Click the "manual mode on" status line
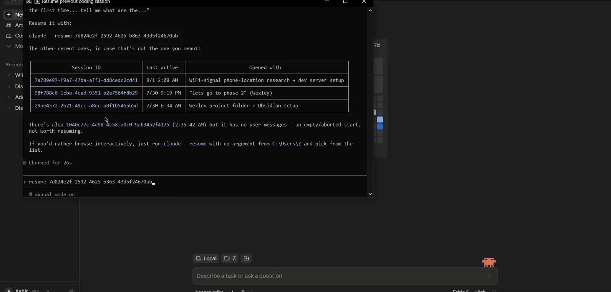611x292 pixels. 52,194
